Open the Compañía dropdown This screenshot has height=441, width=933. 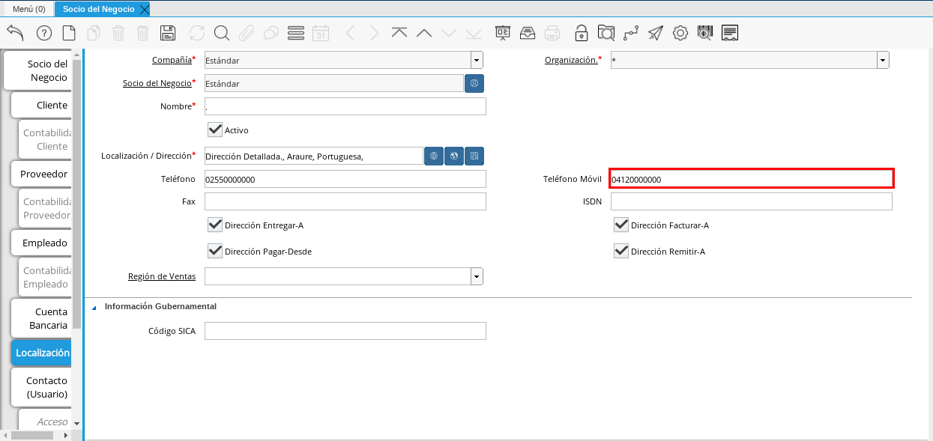(477, 61)
